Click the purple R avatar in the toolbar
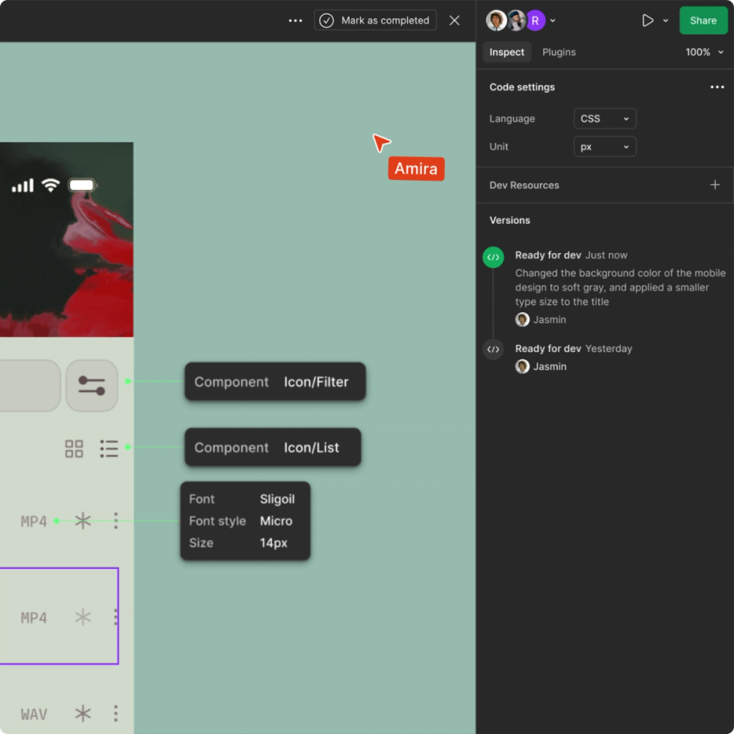The width and height of the screenshot is (734, 734). 535,20
